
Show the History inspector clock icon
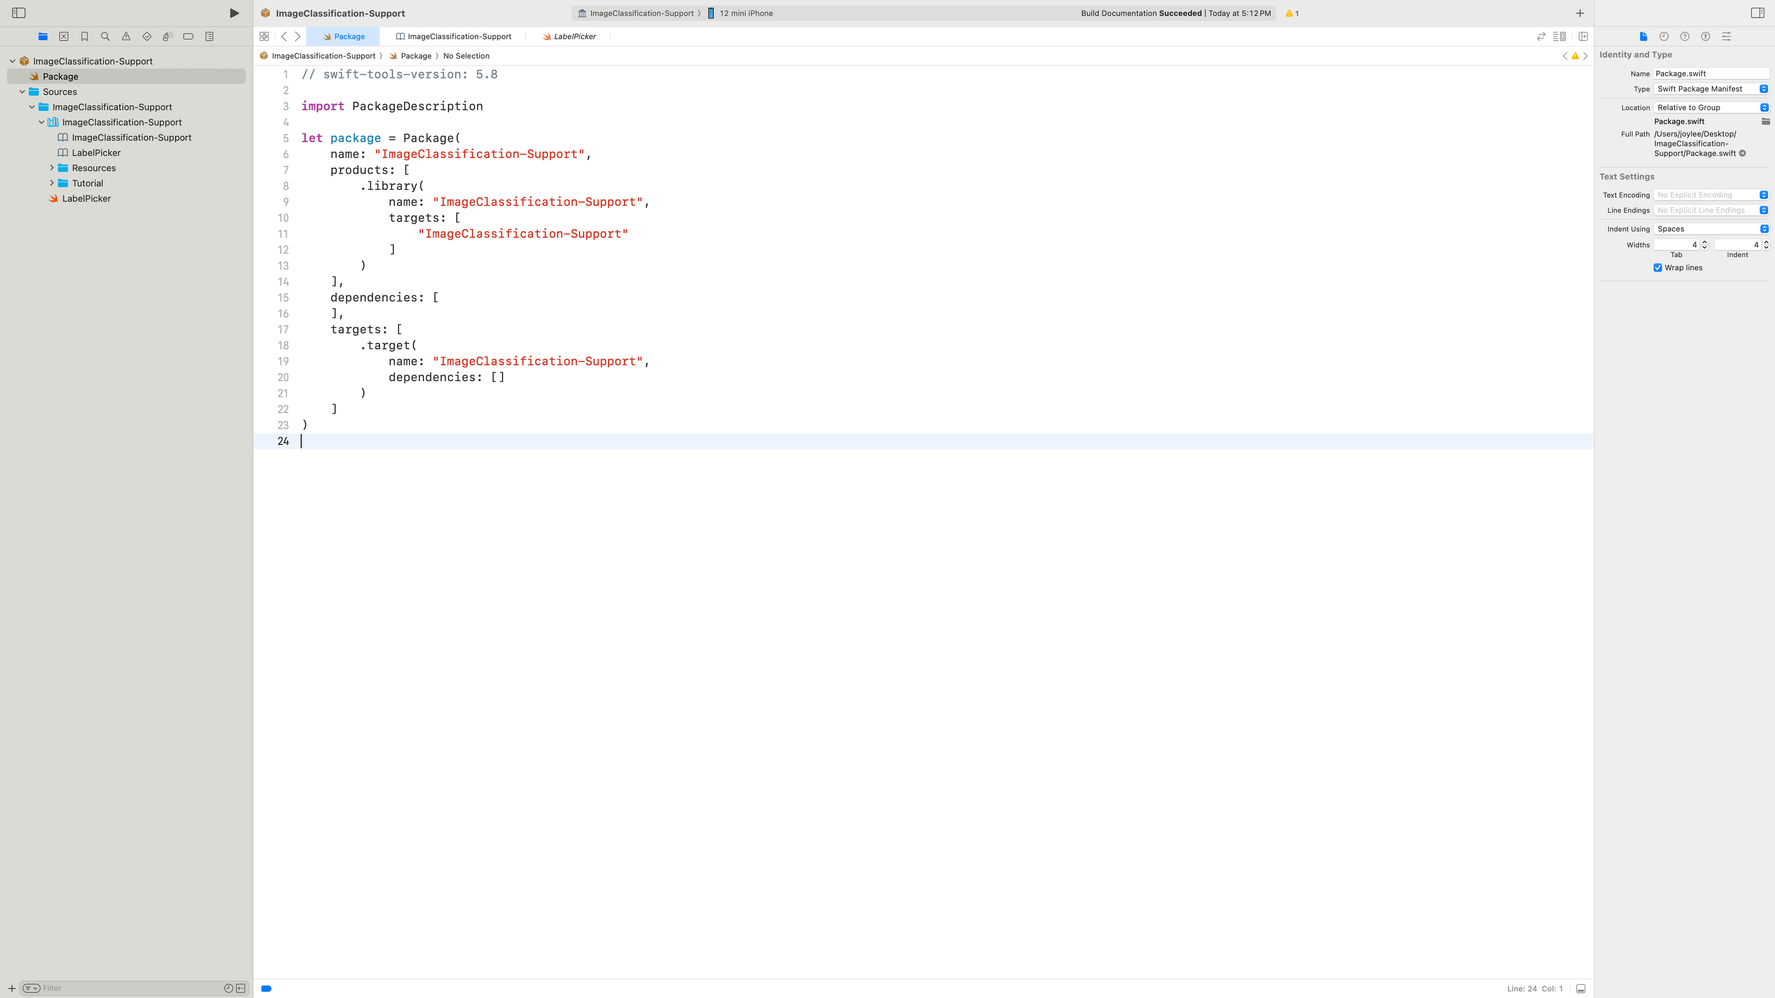pyautogui.click(x=1664, y=37)
